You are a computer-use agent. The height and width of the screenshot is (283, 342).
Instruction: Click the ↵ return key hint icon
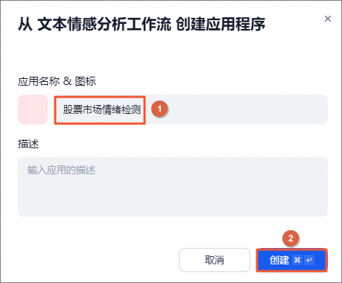(x=309, y=260)
